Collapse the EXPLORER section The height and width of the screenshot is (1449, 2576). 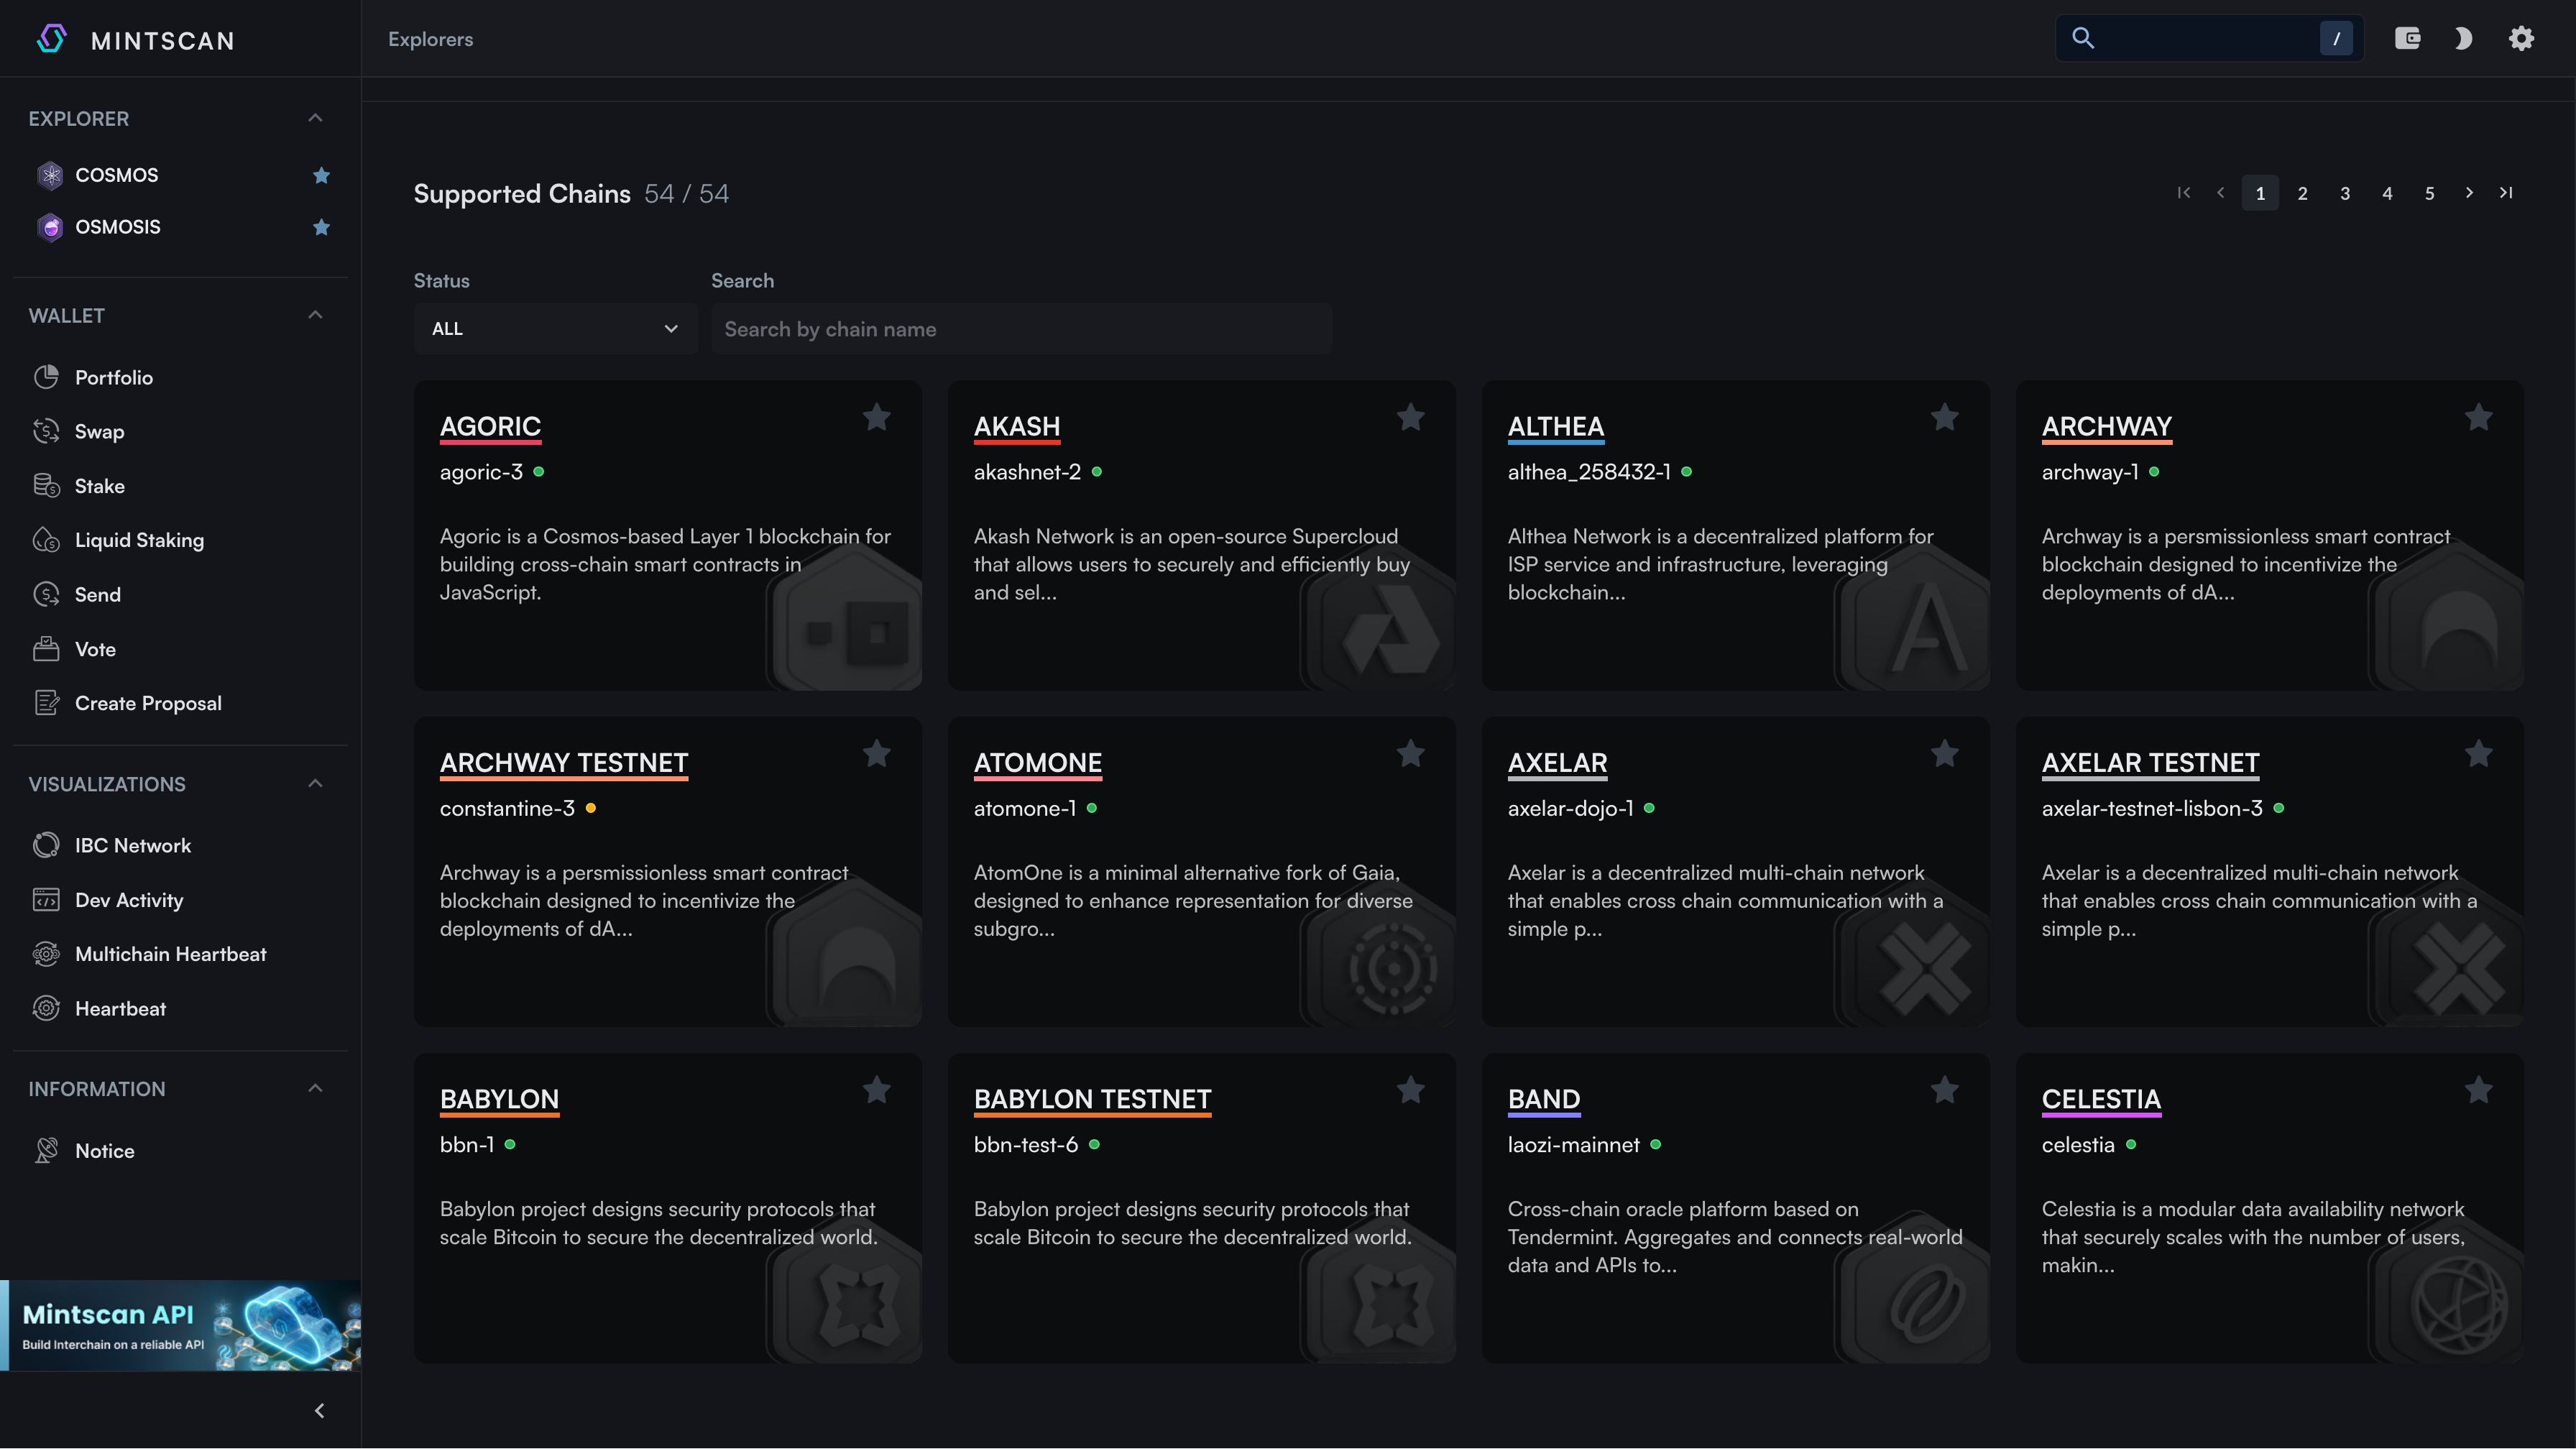[x=315, y=118]
